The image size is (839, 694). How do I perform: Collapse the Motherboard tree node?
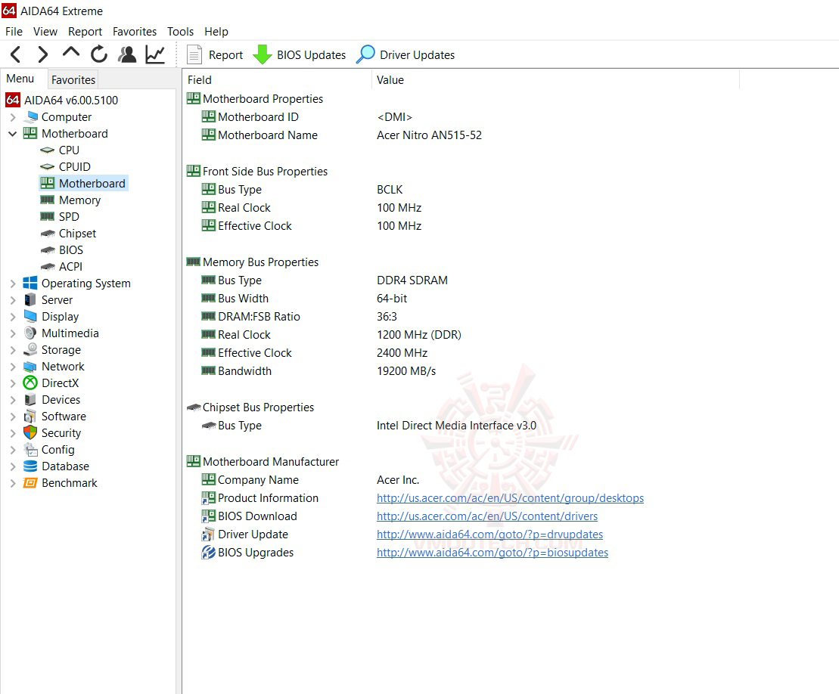pyautogui.click(x=13, y=134)
